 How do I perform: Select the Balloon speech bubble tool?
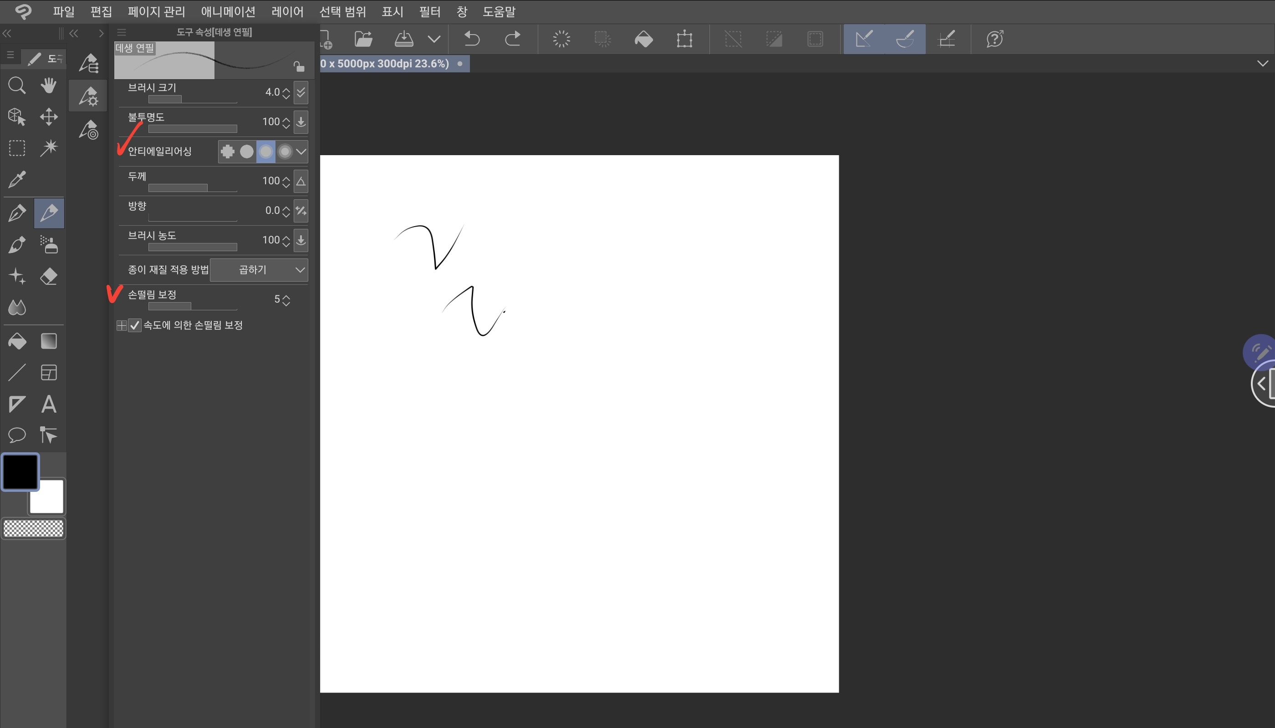(17, 435)
